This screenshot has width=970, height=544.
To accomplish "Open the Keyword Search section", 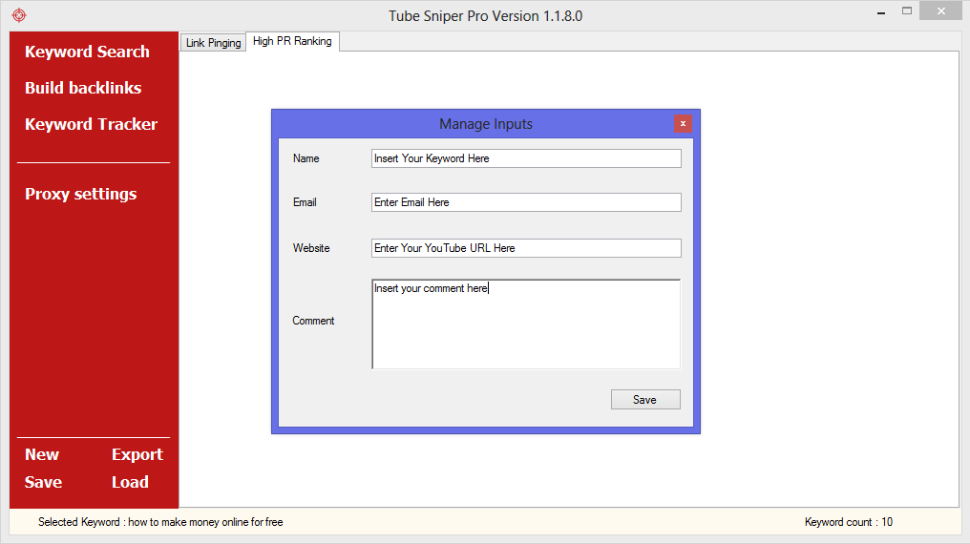I will (87, 52).
